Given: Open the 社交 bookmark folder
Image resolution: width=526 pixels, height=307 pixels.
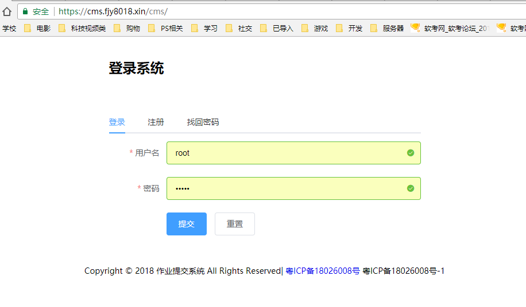Looking at the screenshot, I should click(x=239, y=28).
